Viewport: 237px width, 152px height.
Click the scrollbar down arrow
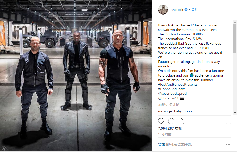tap(235, 113)
